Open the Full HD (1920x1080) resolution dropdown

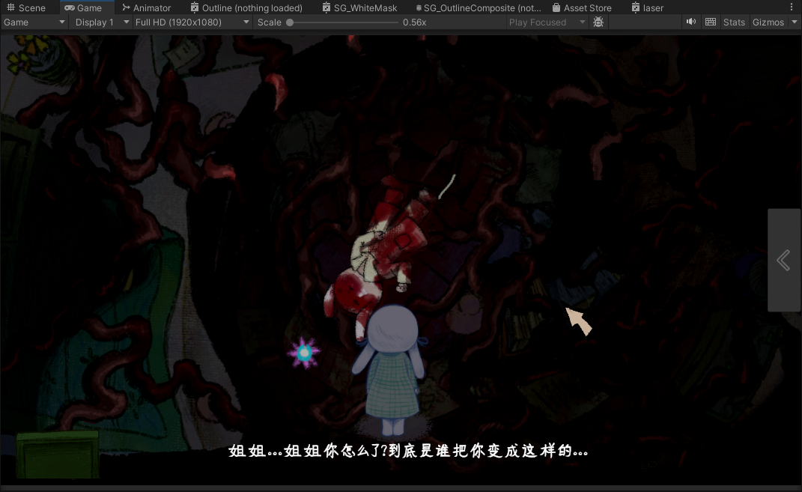pyautogui.click(x=192, y=22)
